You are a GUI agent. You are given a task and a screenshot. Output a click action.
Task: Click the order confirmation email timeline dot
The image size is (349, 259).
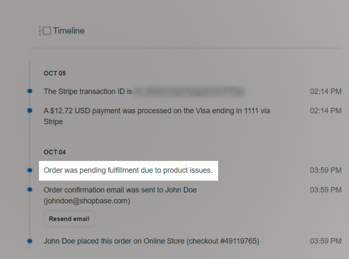click(x=30, y=189)
